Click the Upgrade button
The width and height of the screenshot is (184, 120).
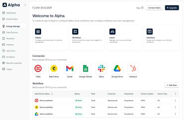(172, 8)
